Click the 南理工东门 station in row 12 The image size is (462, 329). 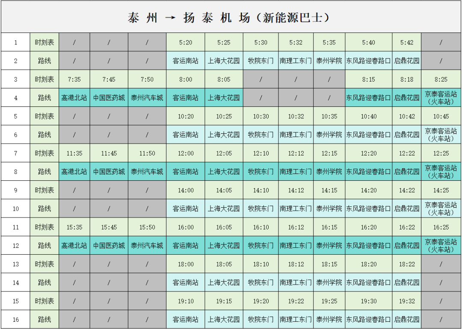pyautogui.click(x=296, y=245)
